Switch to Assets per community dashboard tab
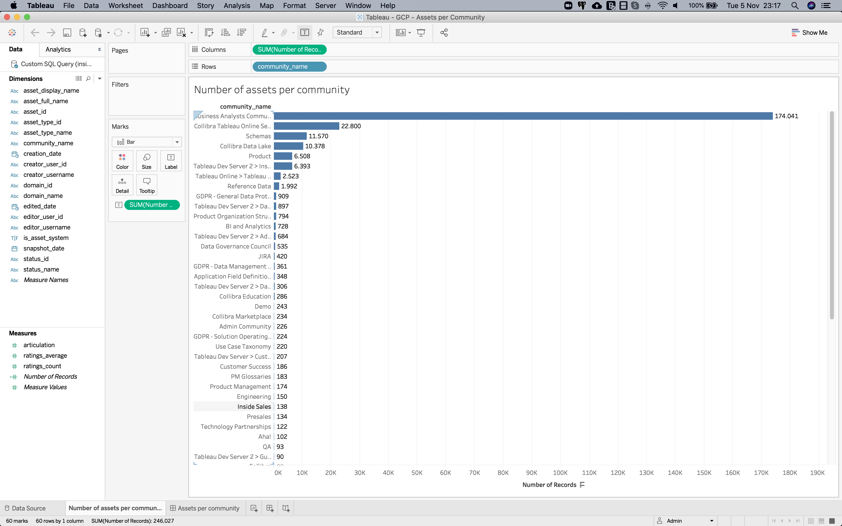Screen dimensions: 842x526 (205, 508)
